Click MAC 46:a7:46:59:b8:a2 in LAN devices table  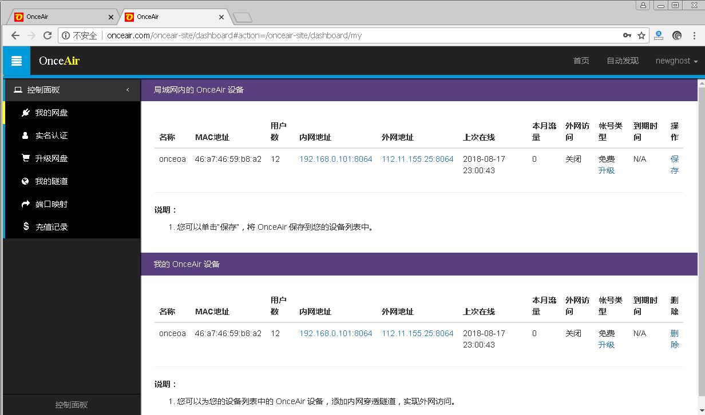pyautogui.click(x=228, y=159)
